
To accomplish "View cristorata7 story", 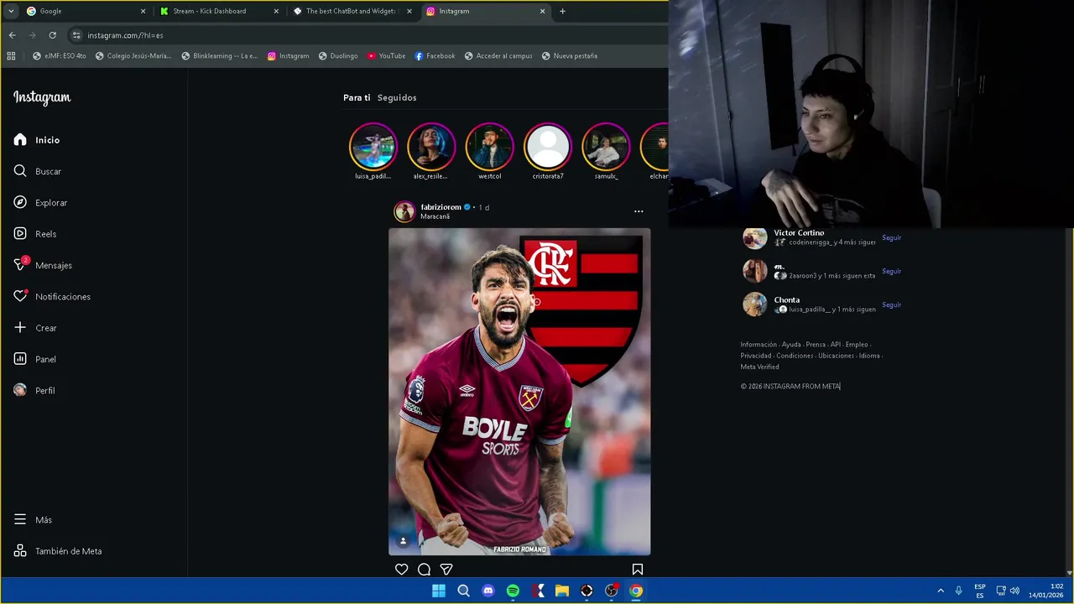I will pos(548,147).
